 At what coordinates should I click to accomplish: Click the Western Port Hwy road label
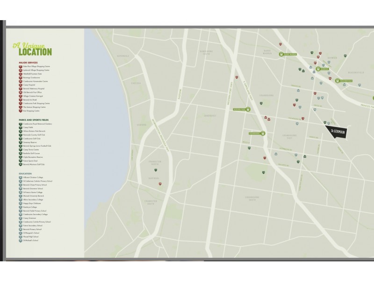click(x=230, y=94)
